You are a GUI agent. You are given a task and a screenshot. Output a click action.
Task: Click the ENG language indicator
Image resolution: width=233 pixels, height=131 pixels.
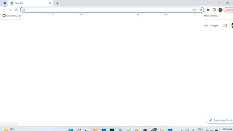coord(200,130)
